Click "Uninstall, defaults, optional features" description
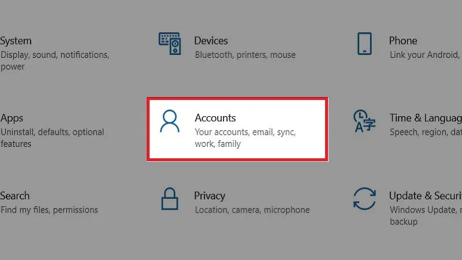This screenshot has width=462, height=260. (52, 132)
